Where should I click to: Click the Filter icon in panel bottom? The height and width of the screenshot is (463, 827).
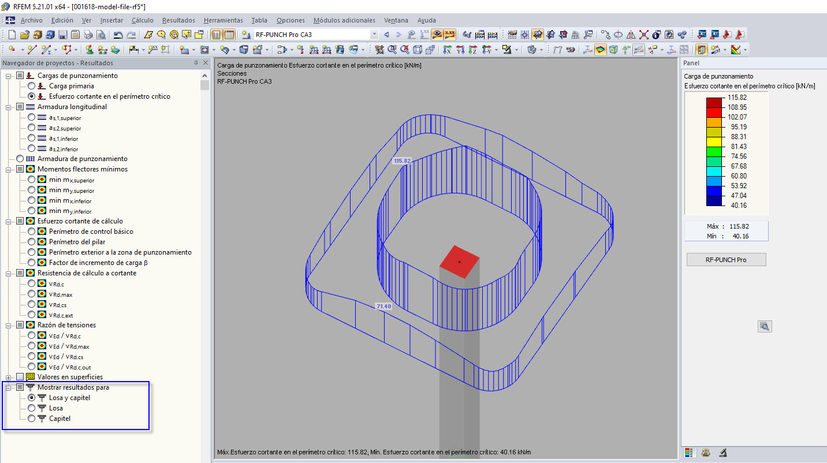[x=722, y=453]
